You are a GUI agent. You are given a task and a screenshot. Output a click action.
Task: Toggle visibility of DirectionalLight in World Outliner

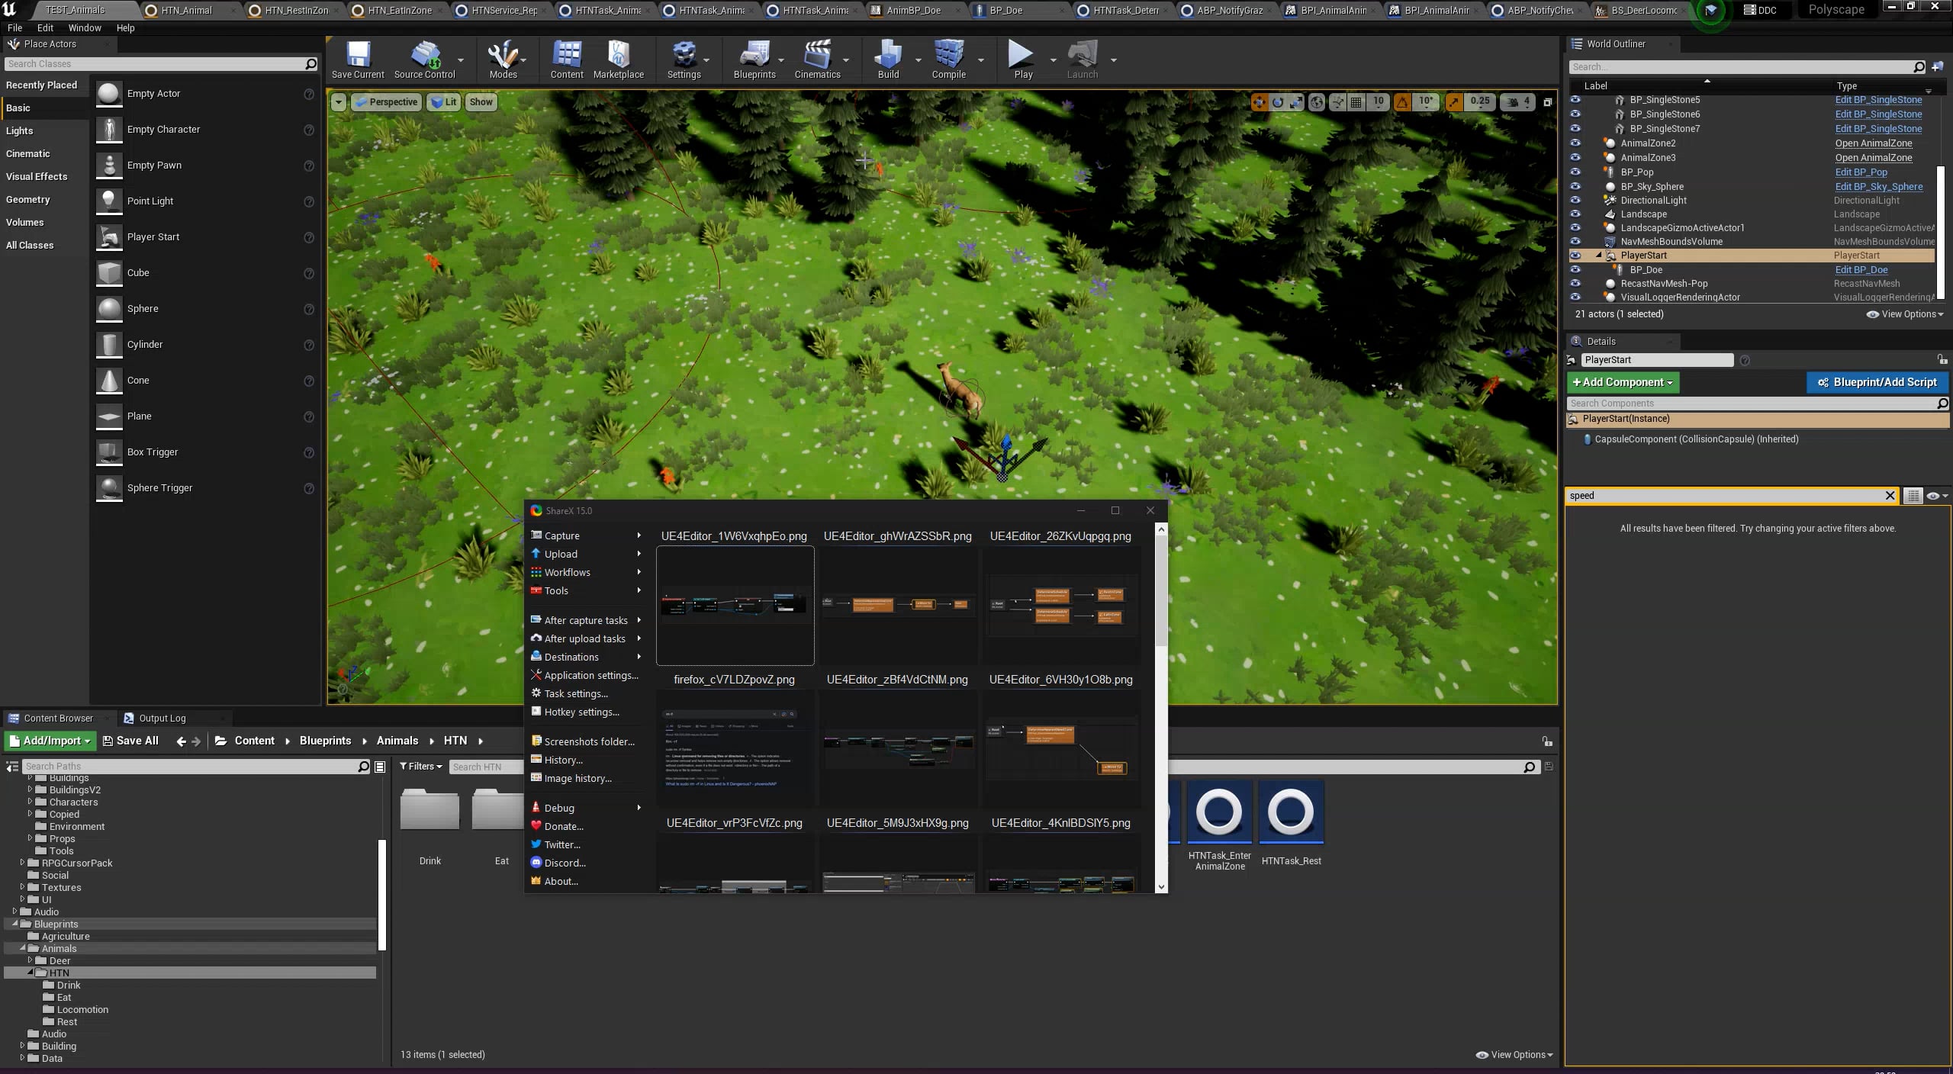click(1575, 200)
